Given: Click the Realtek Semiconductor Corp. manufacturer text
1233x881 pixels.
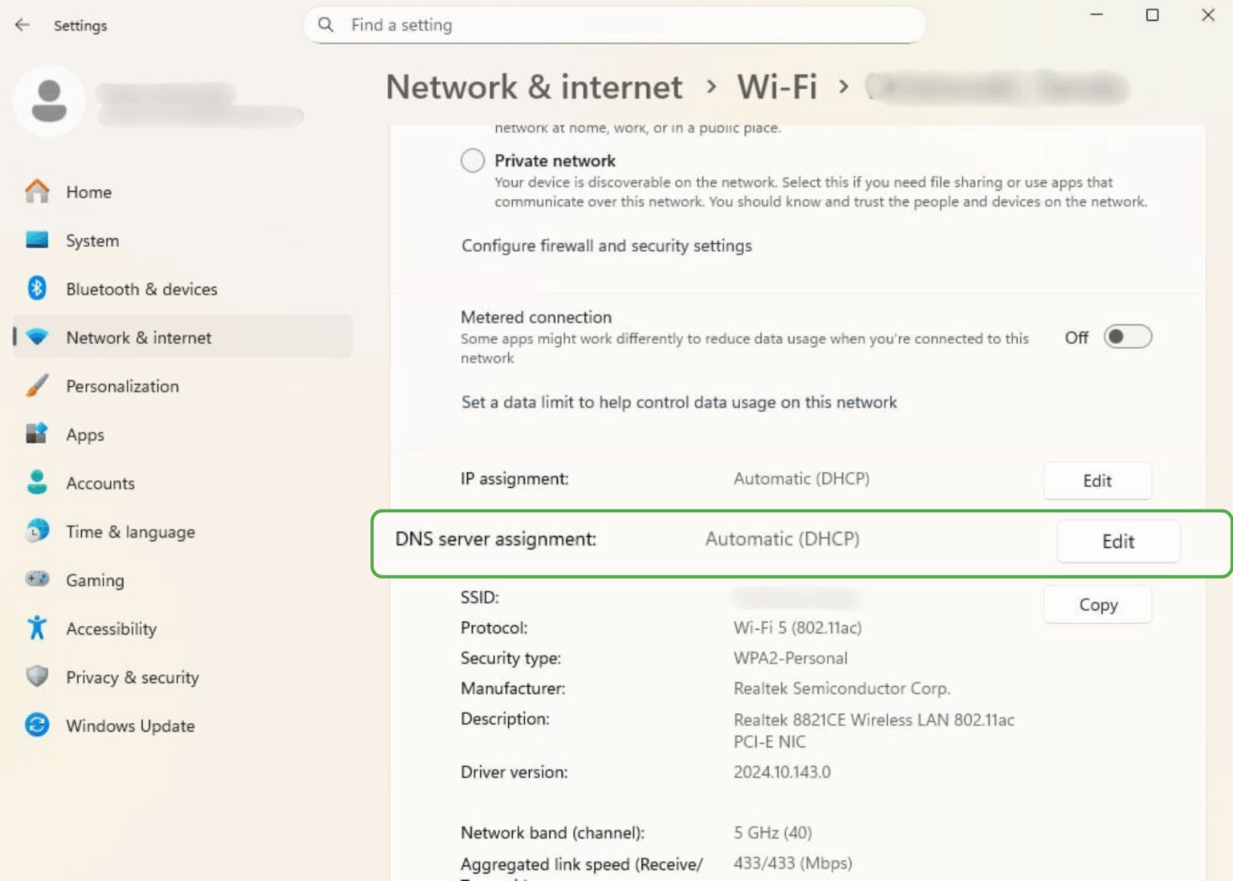Looking at the screenshot, I should click(x=841, y=688).
